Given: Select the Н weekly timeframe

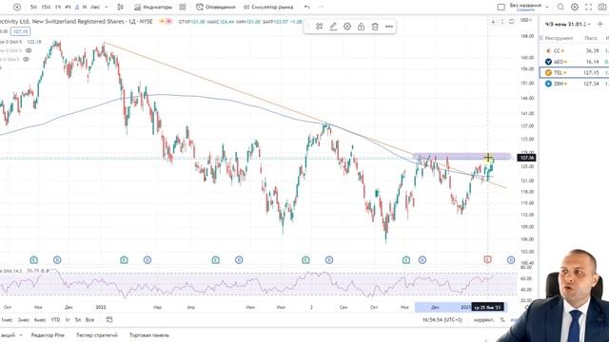Looking at the screenshot, I should 85,7.
